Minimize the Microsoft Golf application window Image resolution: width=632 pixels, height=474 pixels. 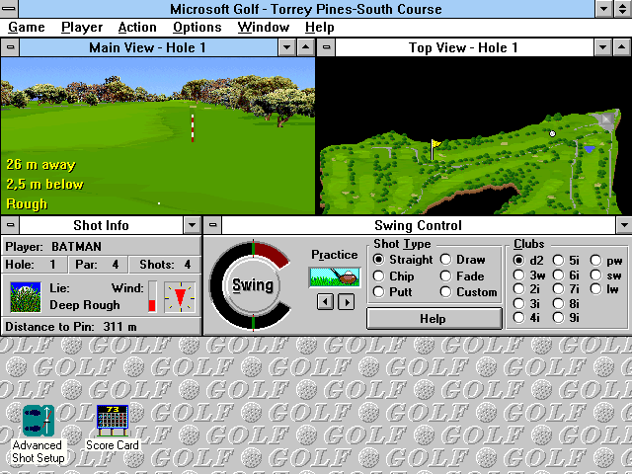point(603,9)
